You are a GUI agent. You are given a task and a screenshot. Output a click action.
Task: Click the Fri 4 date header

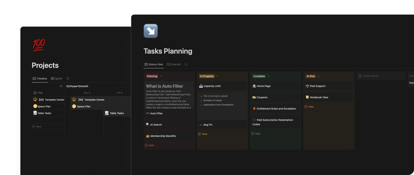[120, 93]
